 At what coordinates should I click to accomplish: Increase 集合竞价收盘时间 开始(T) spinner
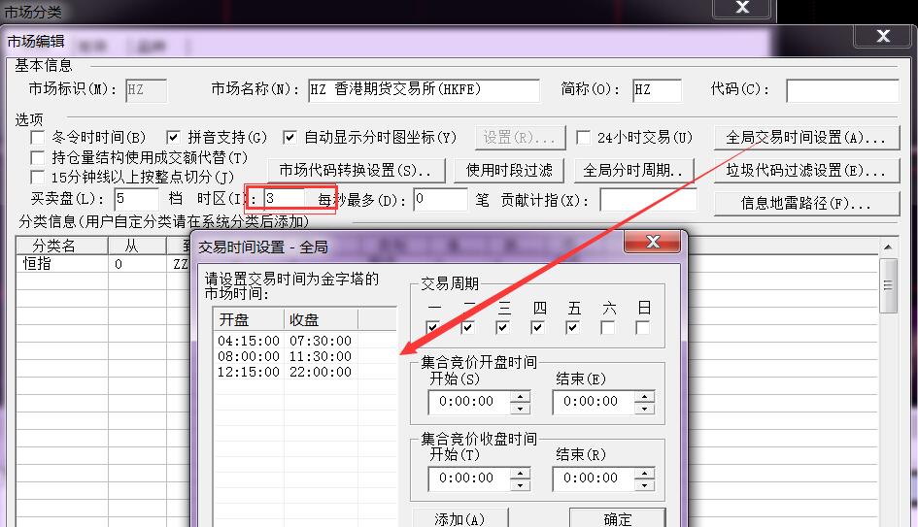coord(520,473)
